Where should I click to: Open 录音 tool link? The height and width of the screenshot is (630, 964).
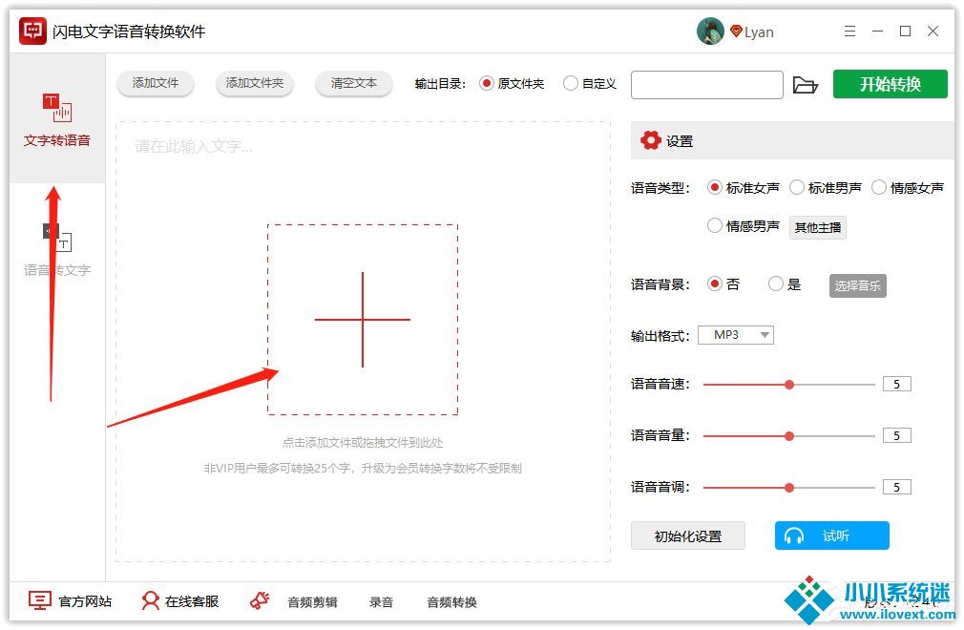(x=381, y=602)
